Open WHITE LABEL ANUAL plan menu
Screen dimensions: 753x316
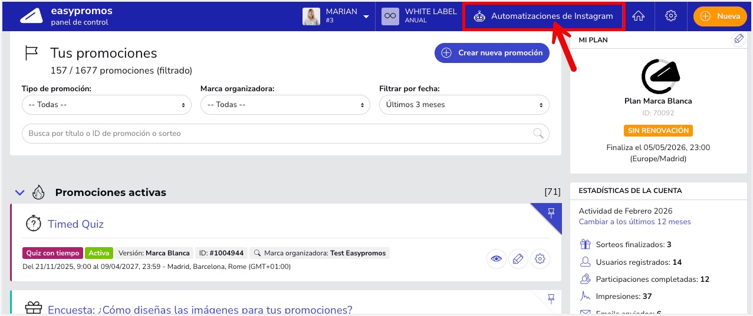(x=420, y=16)
